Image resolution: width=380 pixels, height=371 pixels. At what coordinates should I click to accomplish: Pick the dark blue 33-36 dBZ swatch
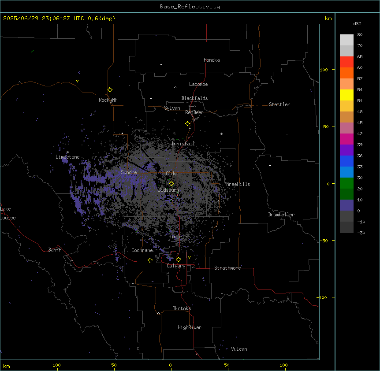pyautogui.click(x=346, y=161)
